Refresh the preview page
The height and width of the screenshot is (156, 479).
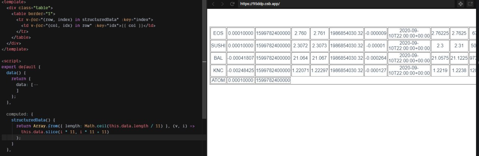(x=232, y=4)
